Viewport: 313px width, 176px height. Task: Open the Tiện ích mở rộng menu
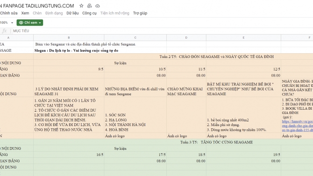(114, 13)
